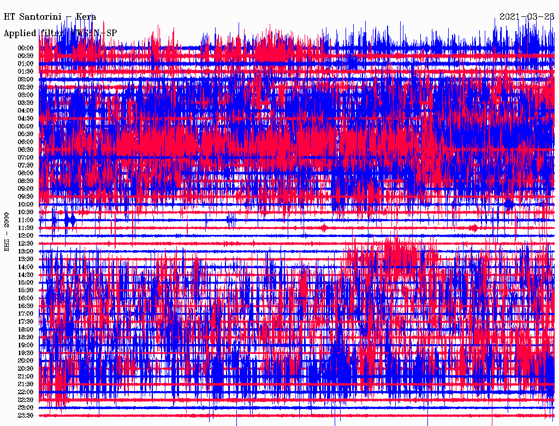Viewport: 559px width, 426px height.
Task: Select the 23:00 time label
Action: coord(26,408)
